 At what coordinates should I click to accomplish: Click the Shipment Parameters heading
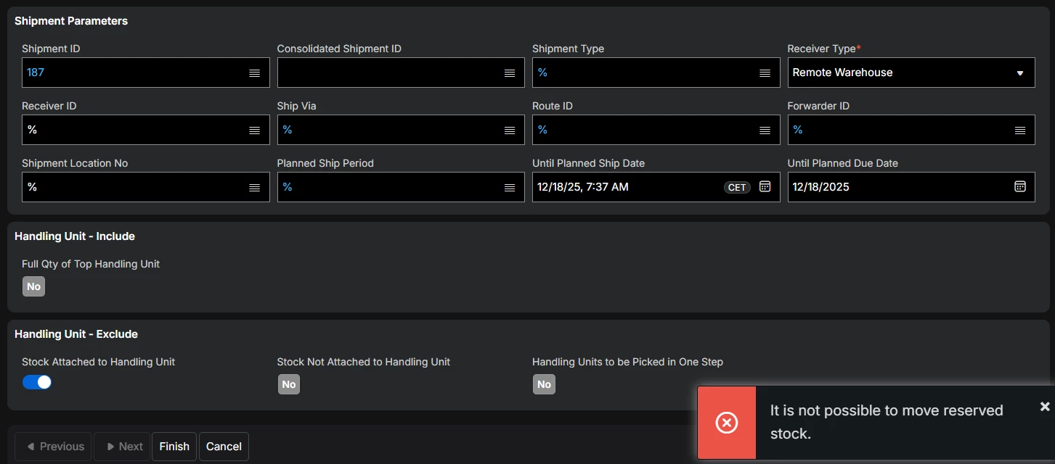[71, 21]
